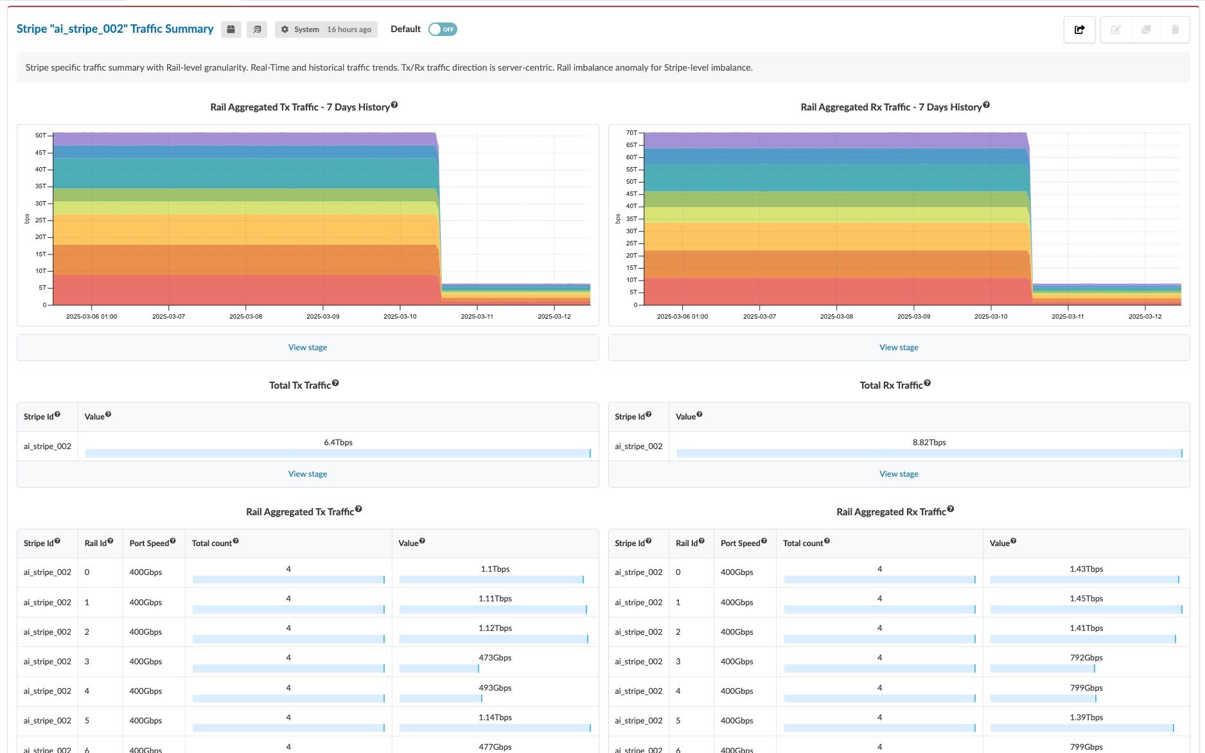This screenshot has width=1205, height=753.
Task: Click the clone dashboard icon
Action: [1146, 30]
